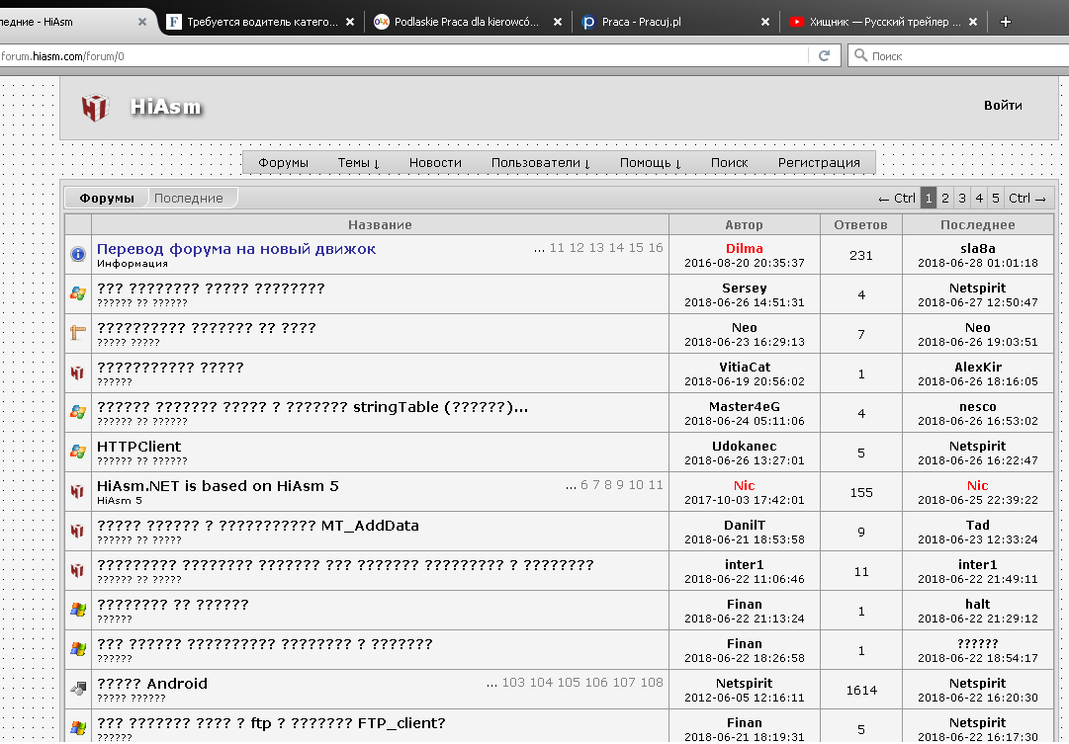Open the Новости menu item
This screenshot has height=744, width=1069.
[x=435, y=163]
